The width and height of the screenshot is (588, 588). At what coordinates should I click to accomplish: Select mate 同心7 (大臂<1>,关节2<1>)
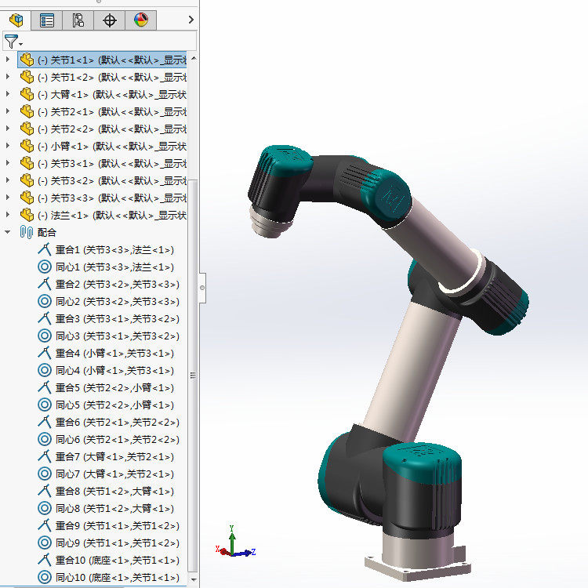[x=106, y=474]
